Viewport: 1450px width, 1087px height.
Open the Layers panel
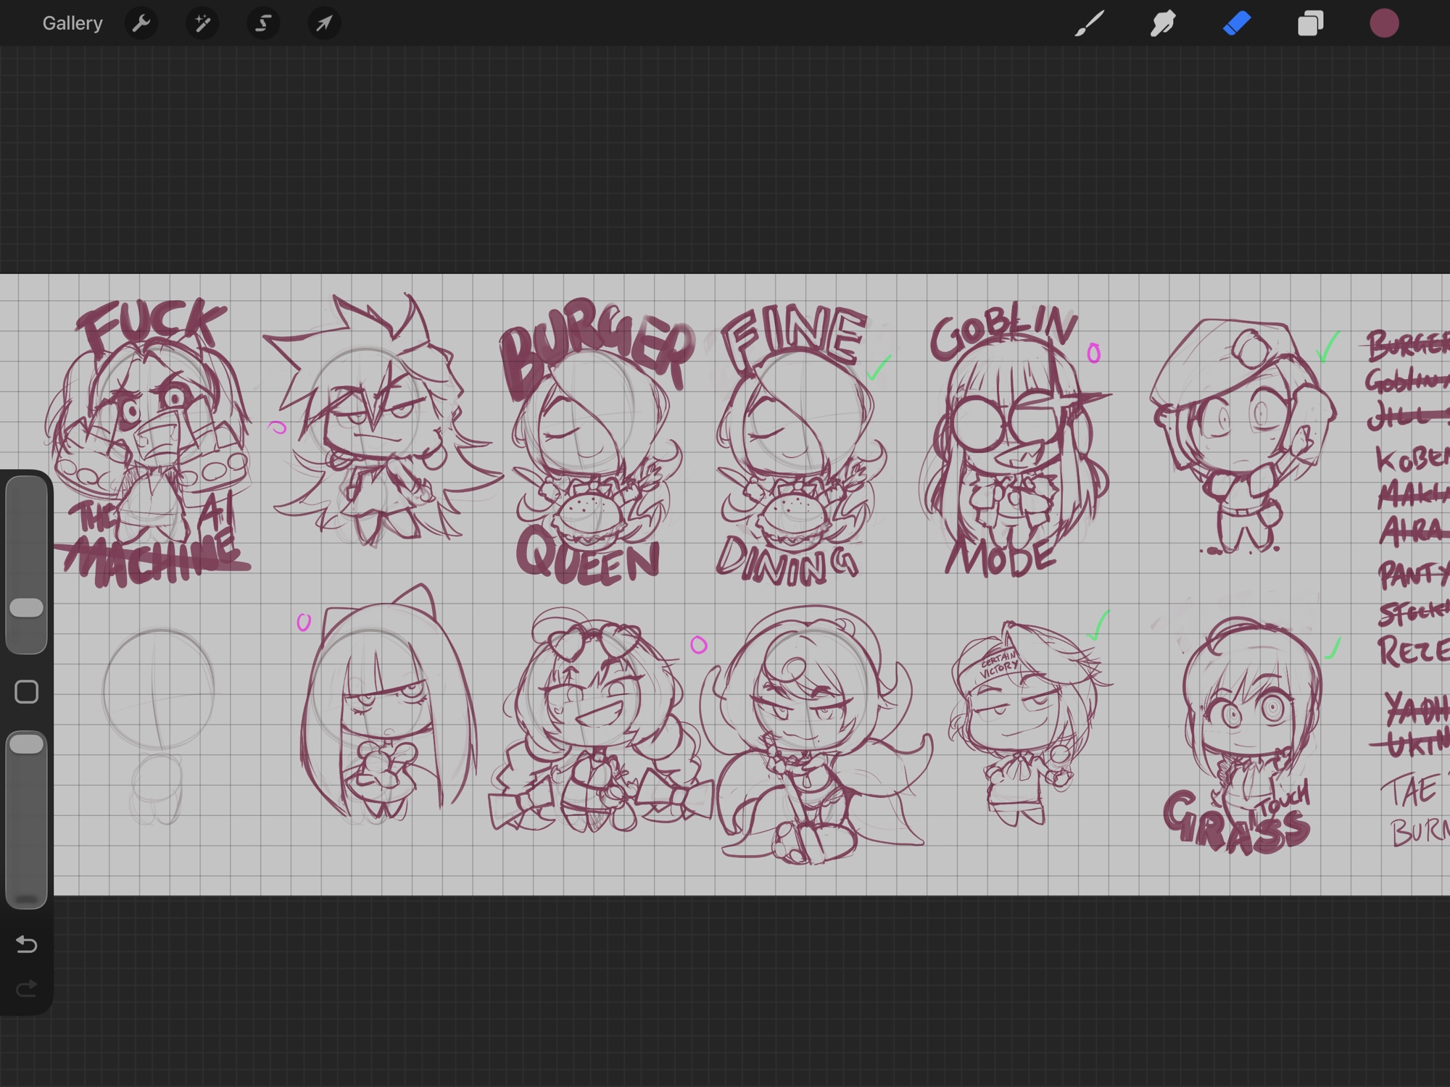point(1310,23)
